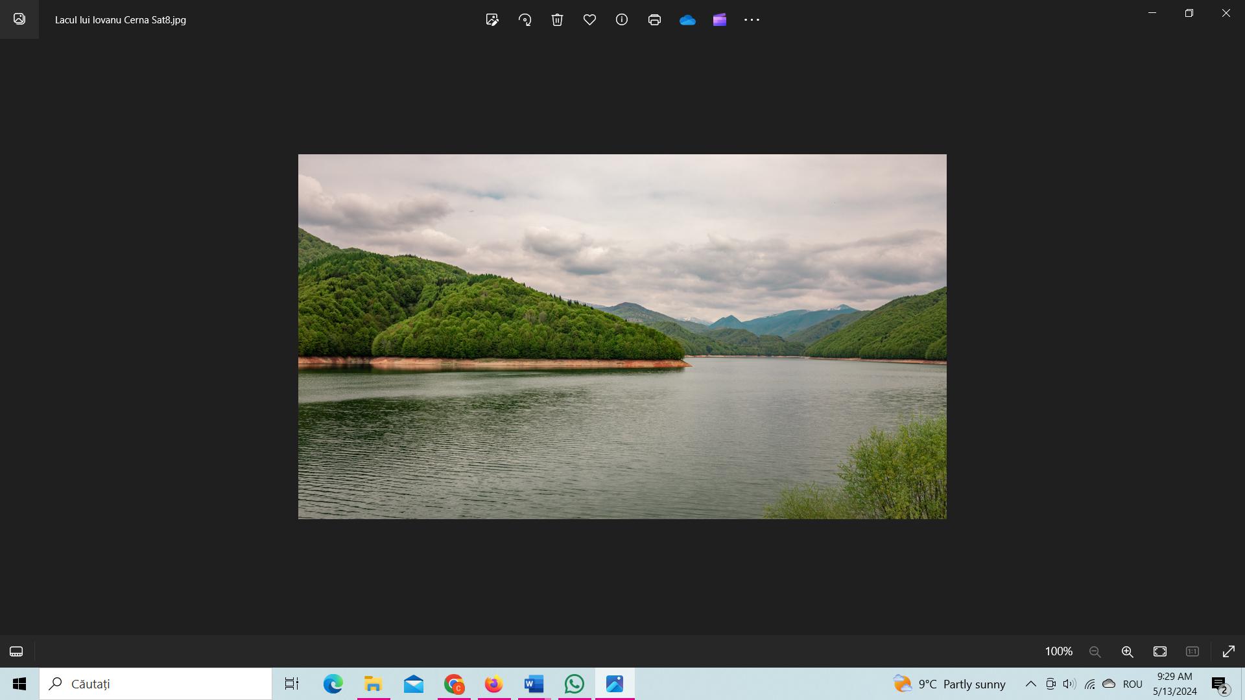Viewport: 1245px width, 700px height.
Task: Click the 100% zoom level label
Action: click(1058, 651)
